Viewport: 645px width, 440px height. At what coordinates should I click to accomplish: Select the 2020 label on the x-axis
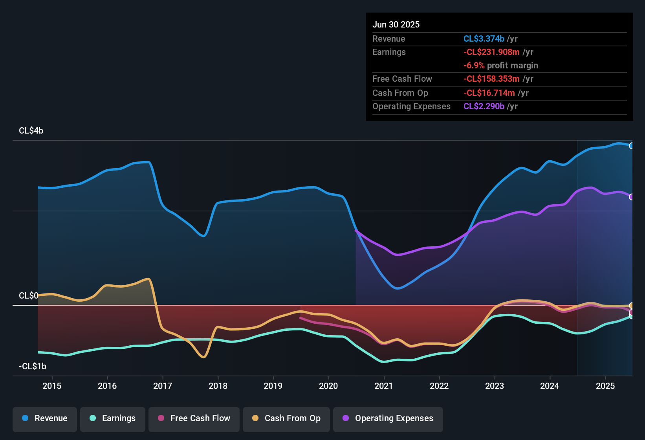tap(328, 386)
